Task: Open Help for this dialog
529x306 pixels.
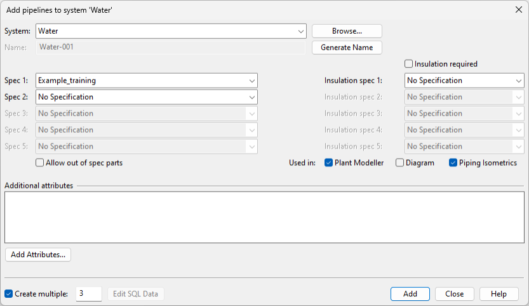Action: (499, 294)
